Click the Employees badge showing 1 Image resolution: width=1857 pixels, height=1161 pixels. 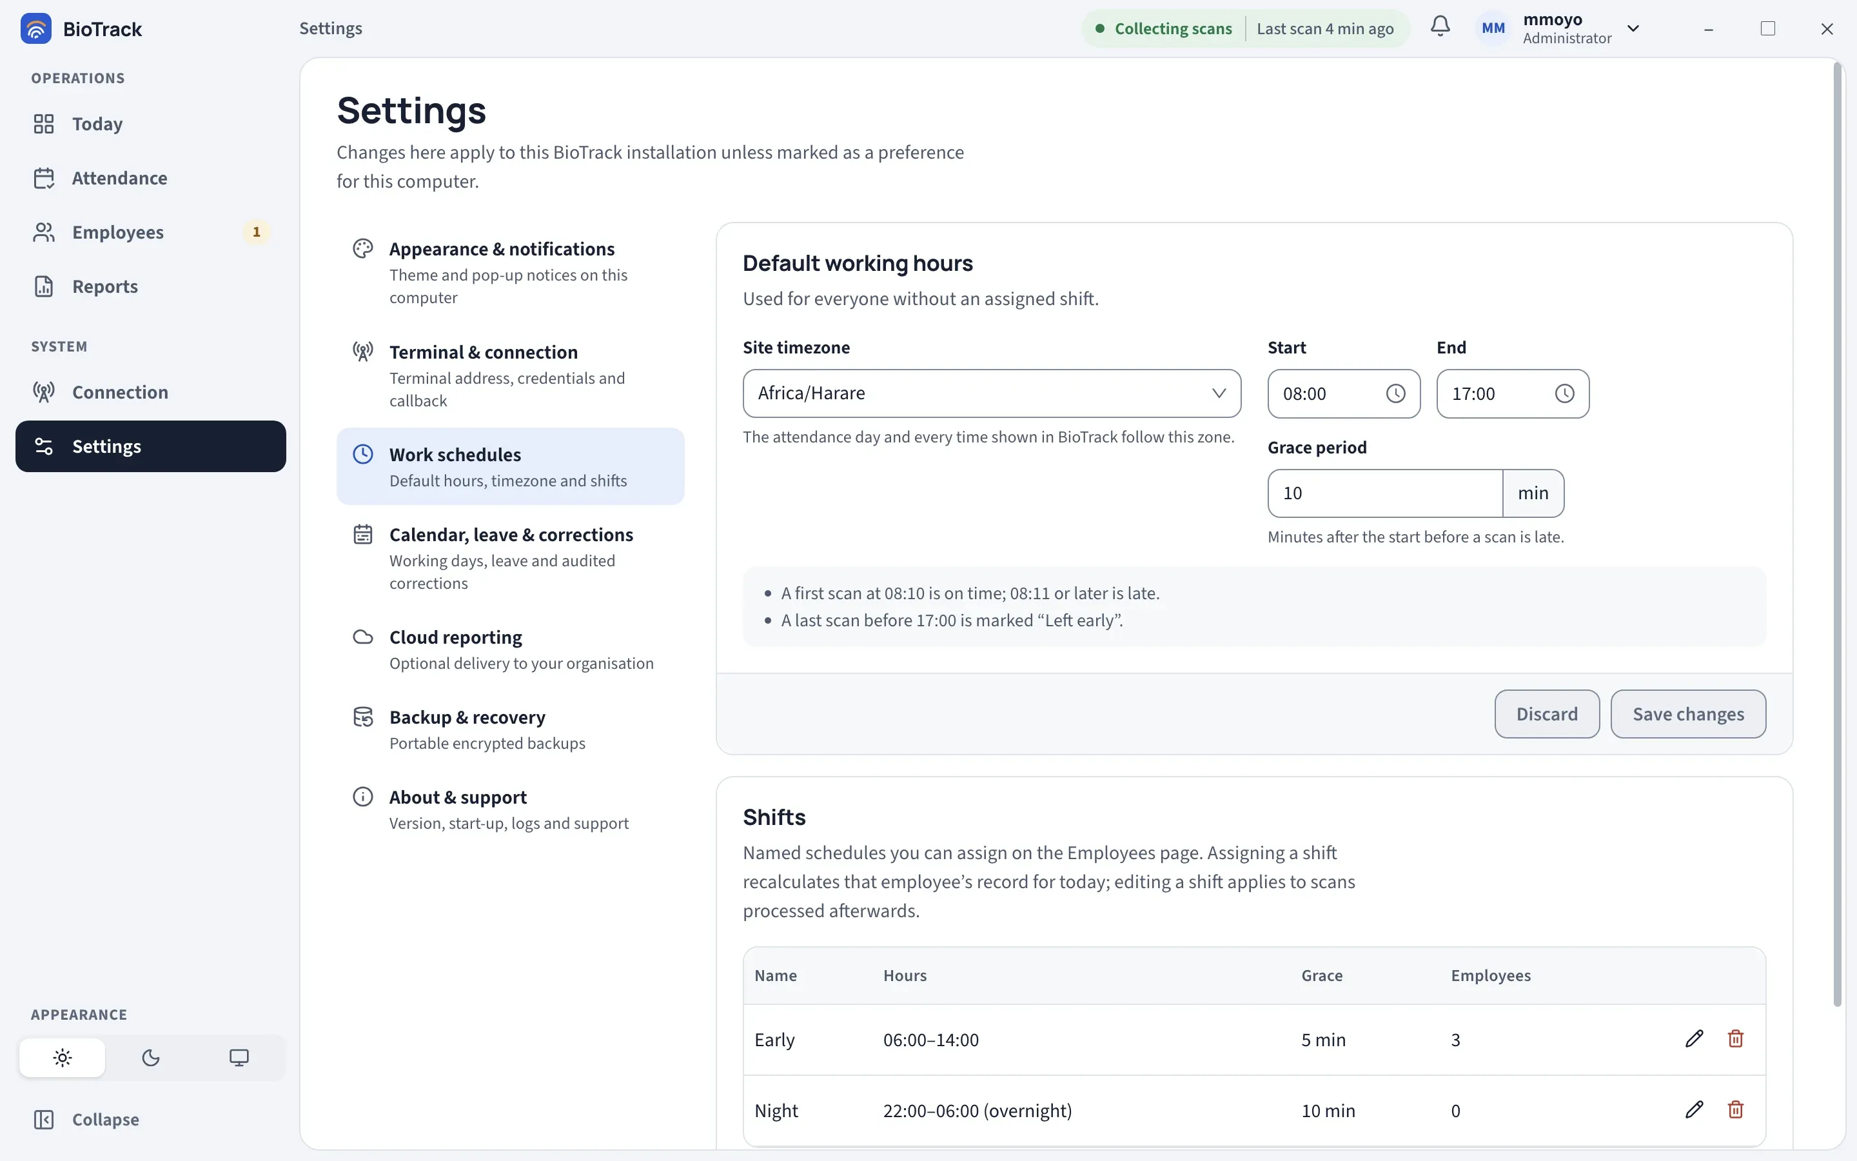(x=256, y=232)
